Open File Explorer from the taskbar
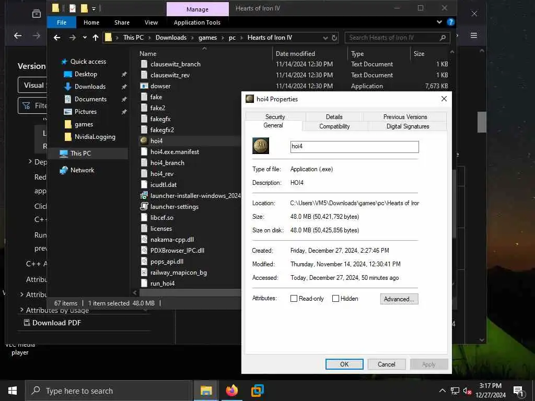Viewport: 535px width, 401px height. point(206,391)
